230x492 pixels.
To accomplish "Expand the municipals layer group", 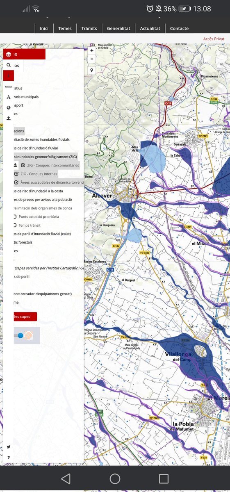I will click(25, 97).
